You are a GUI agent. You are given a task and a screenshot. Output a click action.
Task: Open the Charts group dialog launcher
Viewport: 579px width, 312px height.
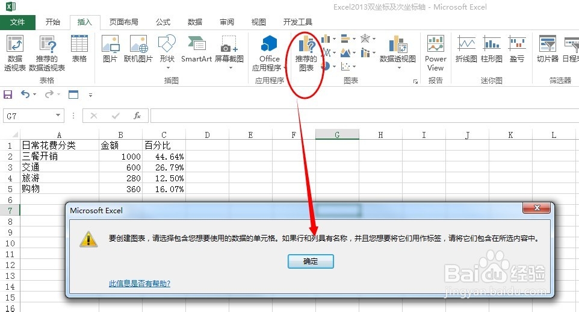(415, 81)
